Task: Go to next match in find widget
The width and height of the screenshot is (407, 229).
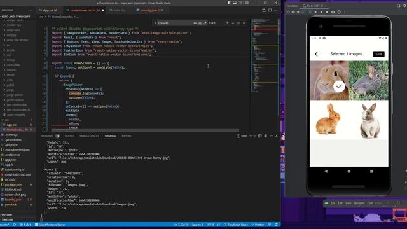Action: point(233,23)
